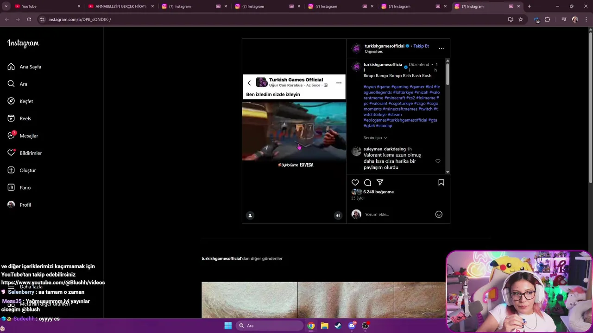The image size is (593, 333).
Task: Open the post options three-dot menu
Action: 441,48
